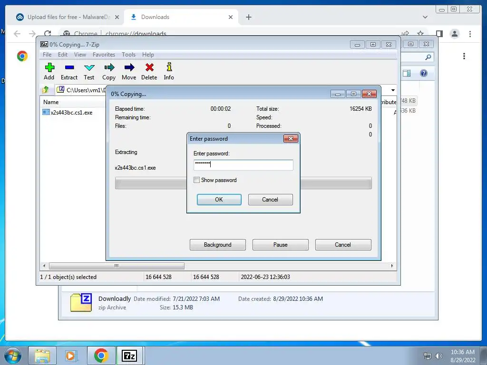Screen dimensions: 487x365
Task: Click the 7-Zip horizontal scrollbar thumb
Action: pyautogui.click(x=117, y=266)
